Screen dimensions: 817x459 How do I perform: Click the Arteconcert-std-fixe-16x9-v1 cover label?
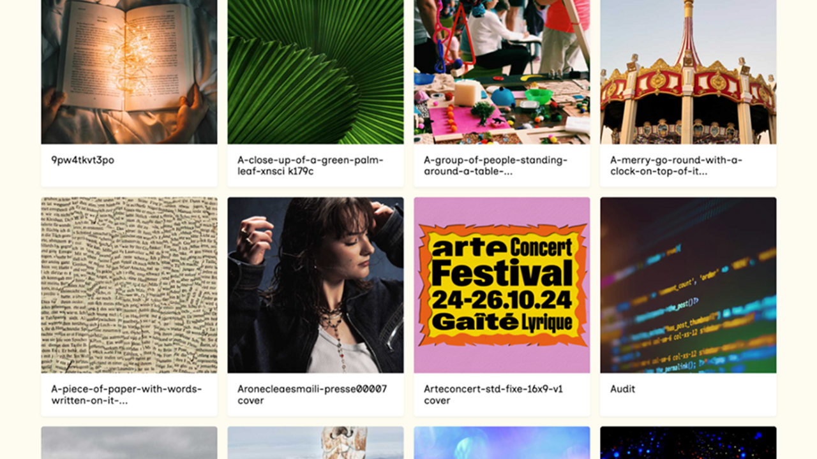493,395
